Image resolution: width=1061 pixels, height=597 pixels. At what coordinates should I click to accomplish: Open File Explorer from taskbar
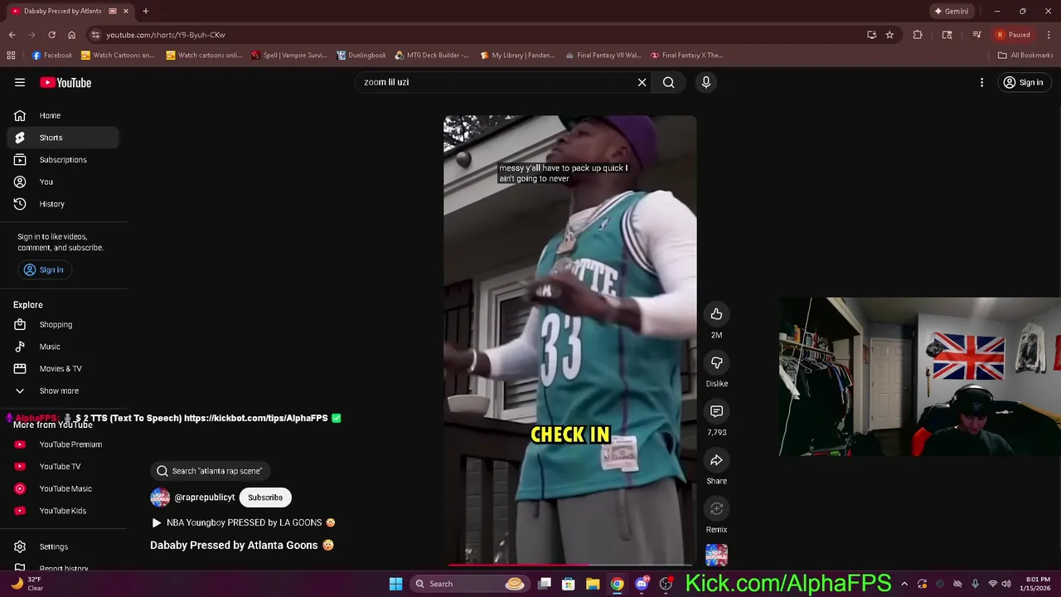click(x=593, y=584)
